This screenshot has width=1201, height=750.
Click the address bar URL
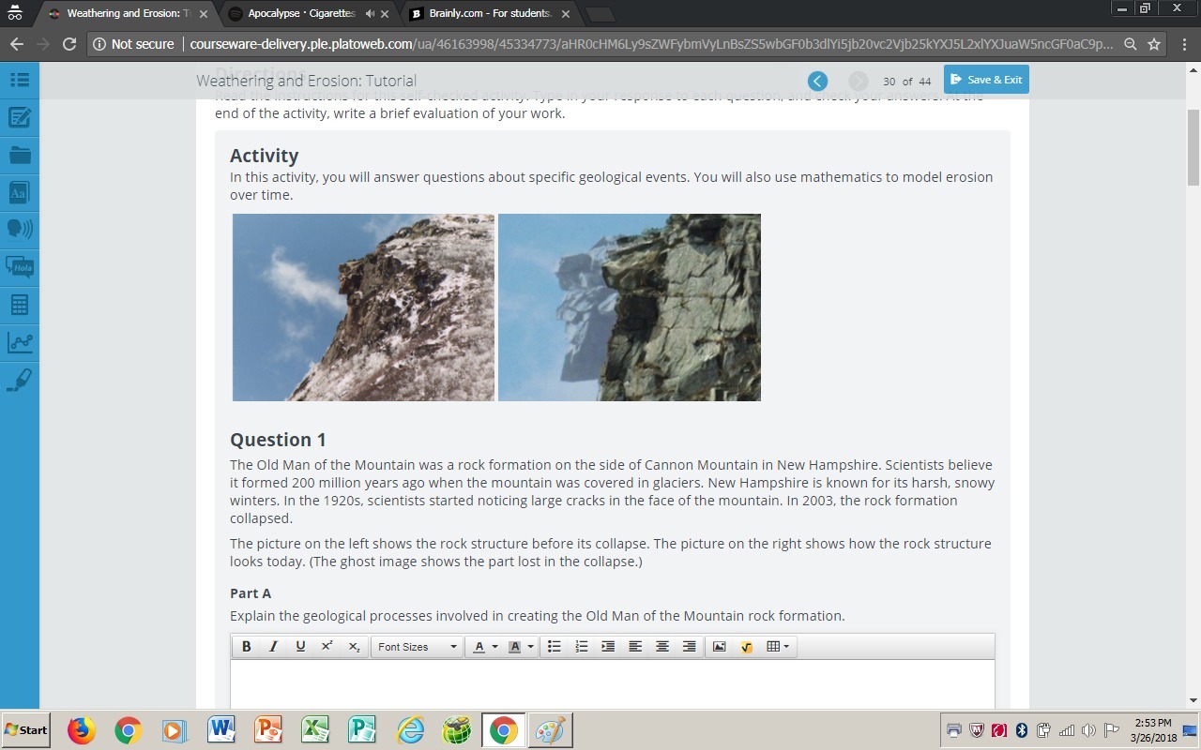pos(651,44)
